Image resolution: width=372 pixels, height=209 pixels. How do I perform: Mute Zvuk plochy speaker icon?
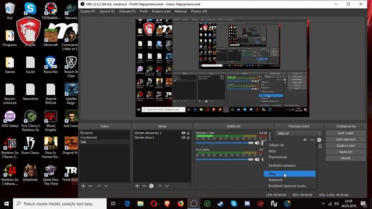coord(257,160)
